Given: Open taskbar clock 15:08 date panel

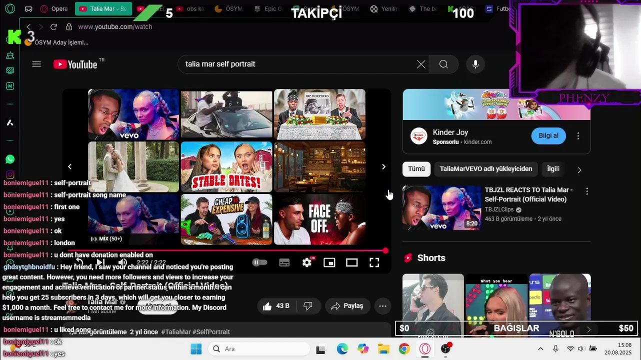Looking at the screenshot, I should pyautogui.click(x=618, y=349).
